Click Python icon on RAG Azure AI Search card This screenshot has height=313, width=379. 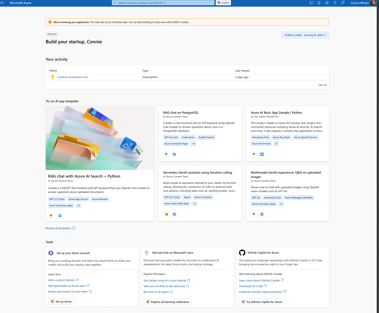click(x=51, y=216)
